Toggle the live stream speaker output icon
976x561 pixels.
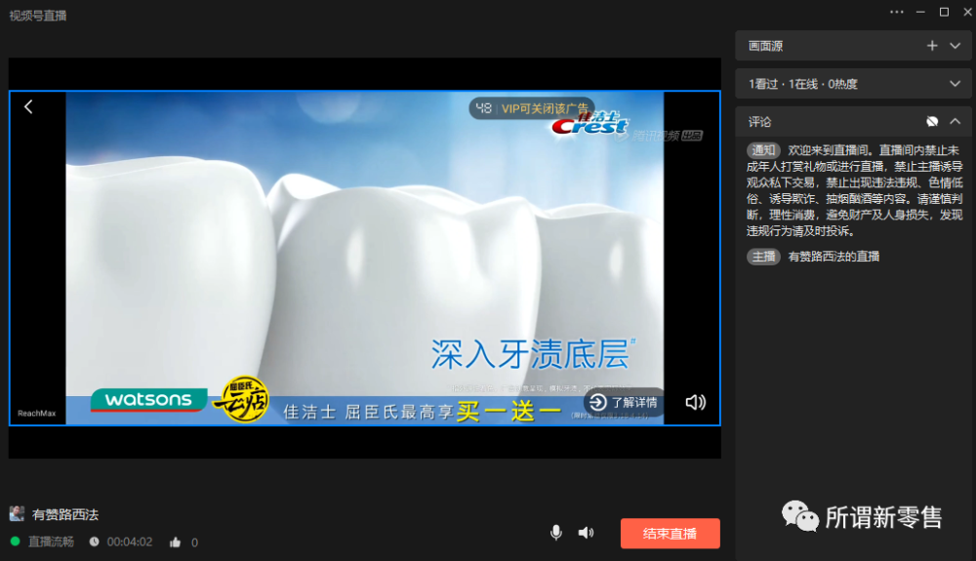click(x=586, y=533)
